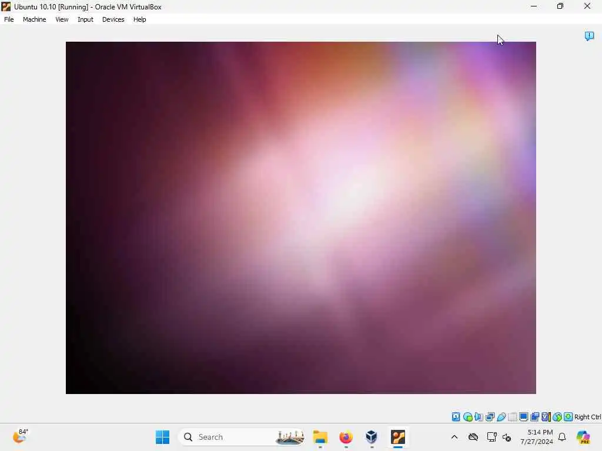Click the optical disk activity indicator

coord(467,417)
